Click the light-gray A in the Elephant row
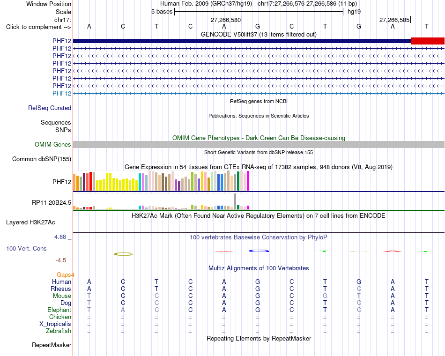This screenshot has width=445, height=356. (x=123, y=310)
